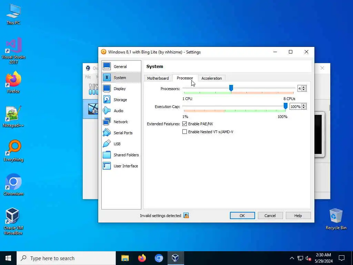Open the Firefox desktop shortcut
This screenshot has width=353, height=265.
click(13, 82)
